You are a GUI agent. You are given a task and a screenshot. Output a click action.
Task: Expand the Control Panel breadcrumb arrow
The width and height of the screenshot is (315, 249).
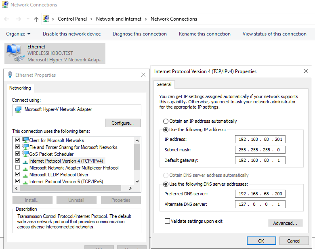[91, 19]
